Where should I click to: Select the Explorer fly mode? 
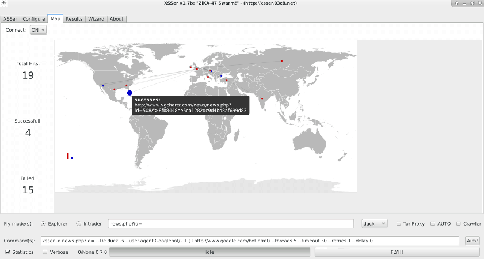[43, 223]
